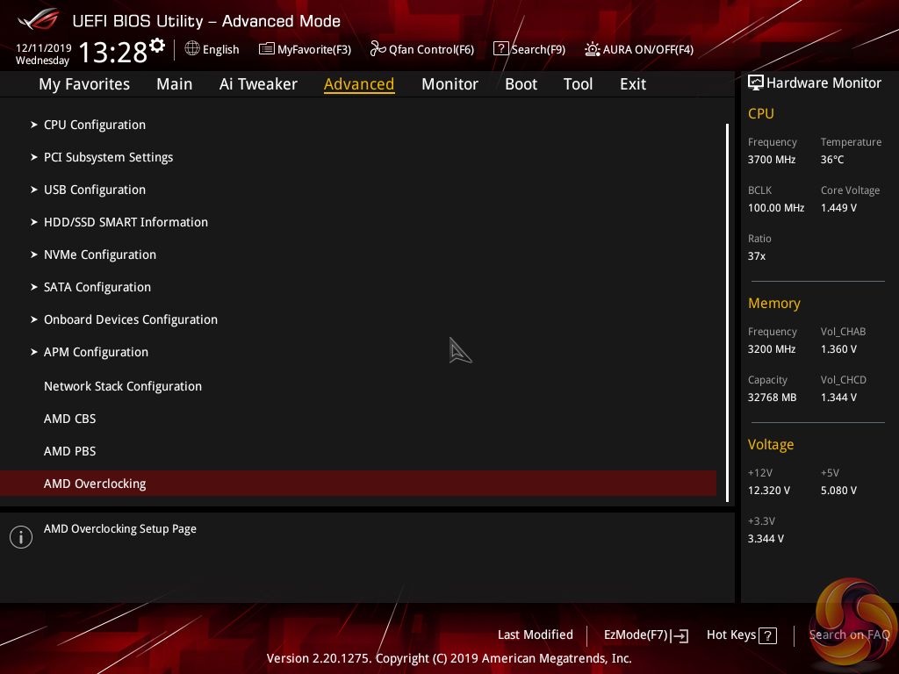
Task: Click the Core Voltage 1.449 V value
Action: coord(838,207)
